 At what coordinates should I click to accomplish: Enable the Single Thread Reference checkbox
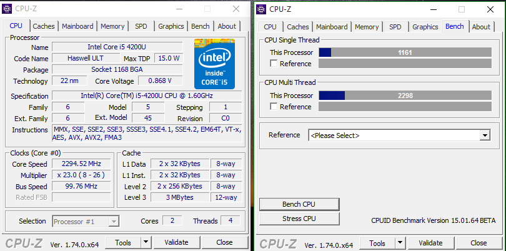[x=274, y=64]
